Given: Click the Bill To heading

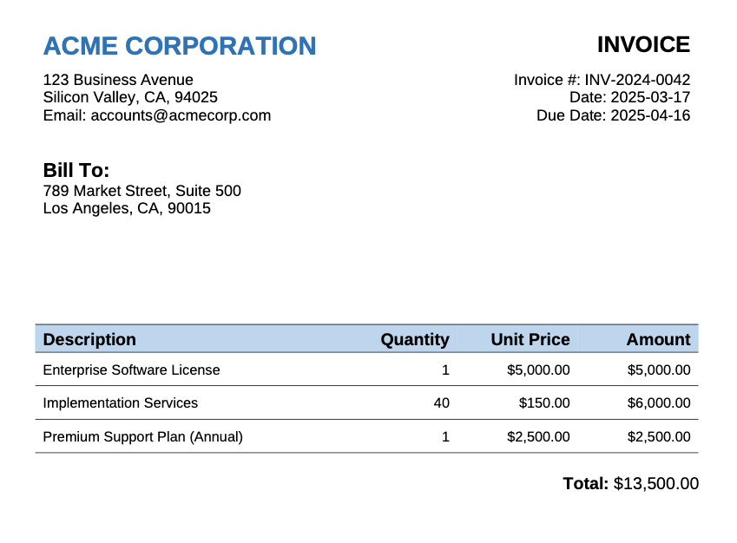Looking at the screenshot, I should (76, 170).
